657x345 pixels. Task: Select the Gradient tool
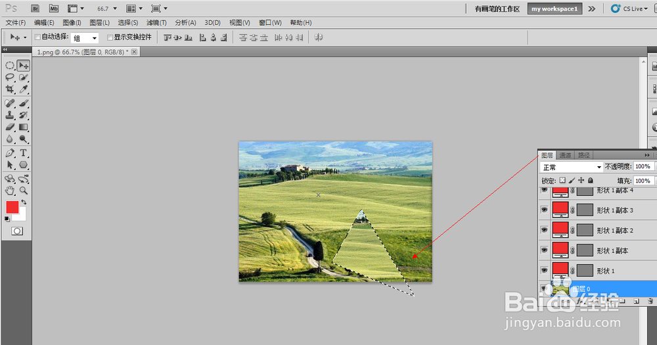point(24,127)
